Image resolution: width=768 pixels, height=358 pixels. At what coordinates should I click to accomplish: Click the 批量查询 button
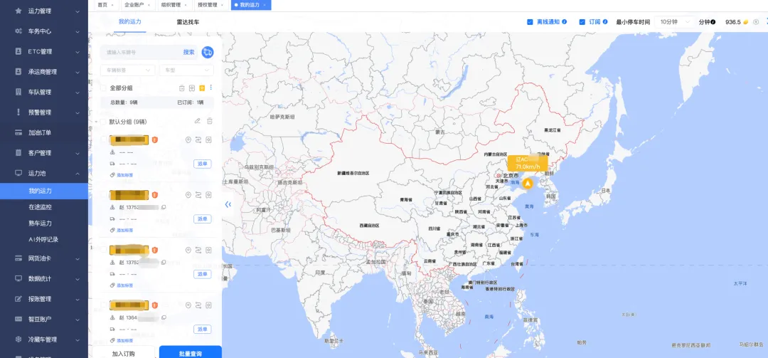click(x=191, y=353)
